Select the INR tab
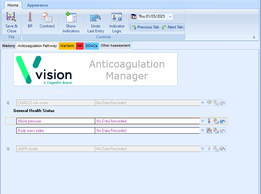 click(80, 46)
